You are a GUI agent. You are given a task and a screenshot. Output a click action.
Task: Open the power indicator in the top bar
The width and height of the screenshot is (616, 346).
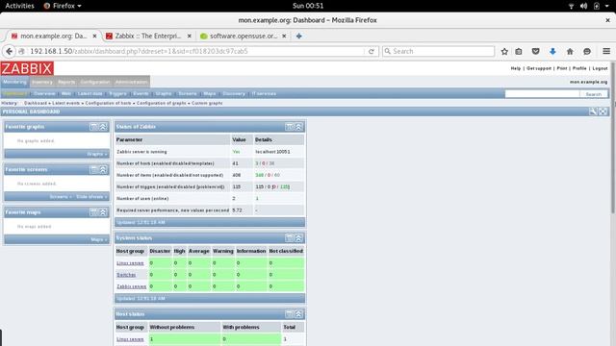point(597,6)
